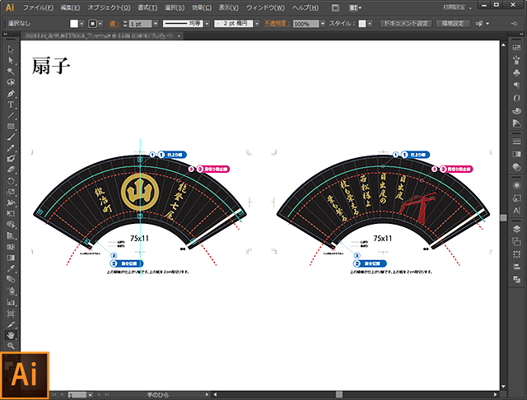
Task: Click the fill color swatch in control bar
Action: pyautogui.click(x=74, y=24)
